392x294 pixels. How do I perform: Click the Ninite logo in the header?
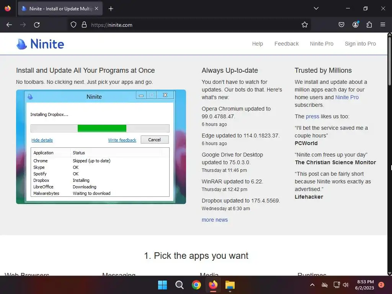click(x=40, y=44)
